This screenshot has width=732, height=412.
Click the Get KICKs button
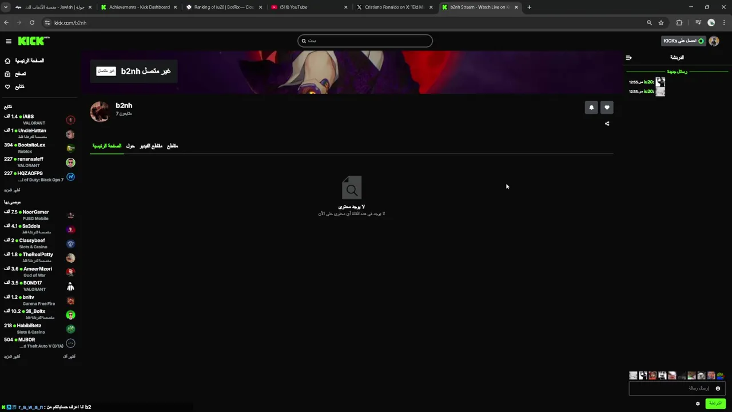point(683,41)
